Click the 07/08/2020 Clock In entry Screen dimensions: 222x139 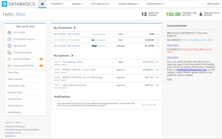tap(24, 39)
